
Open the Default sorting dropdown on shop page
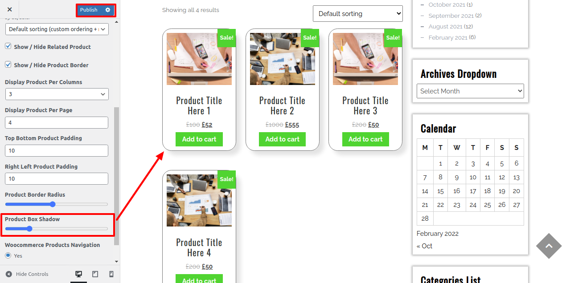[358, 14]
